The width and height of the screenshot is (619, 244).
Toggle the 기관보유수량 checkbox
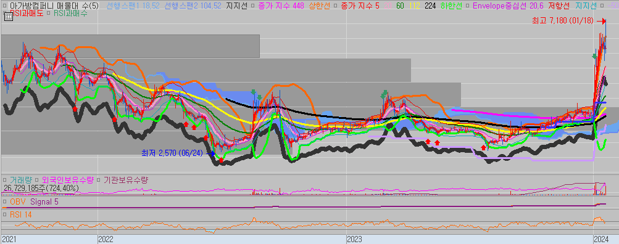point(98,180)
